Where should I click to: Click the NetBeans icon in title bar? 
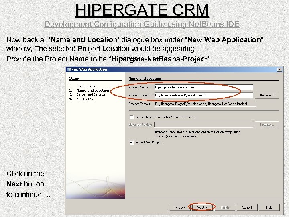(x=69, y=70)
